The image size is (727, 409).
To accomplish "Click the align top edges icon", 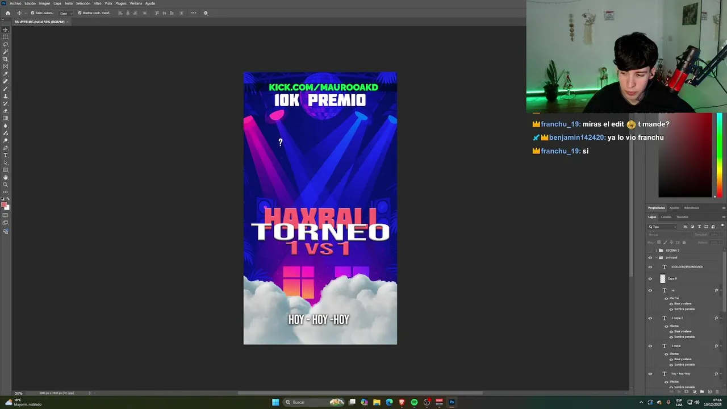I will coord(157,13).
